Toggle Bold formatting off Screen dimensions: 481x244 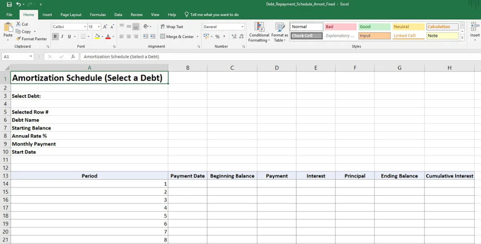(x=55, y=36)
